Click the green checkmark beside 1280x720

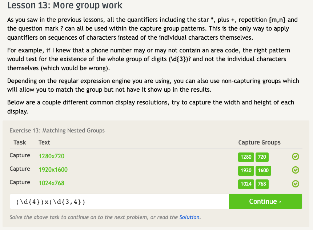pos(296,156)
